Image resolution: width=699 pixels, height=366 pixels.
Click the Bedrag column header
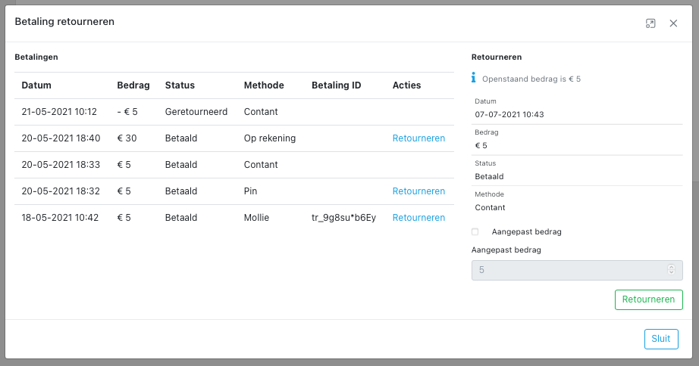click(x=133, y=85)
